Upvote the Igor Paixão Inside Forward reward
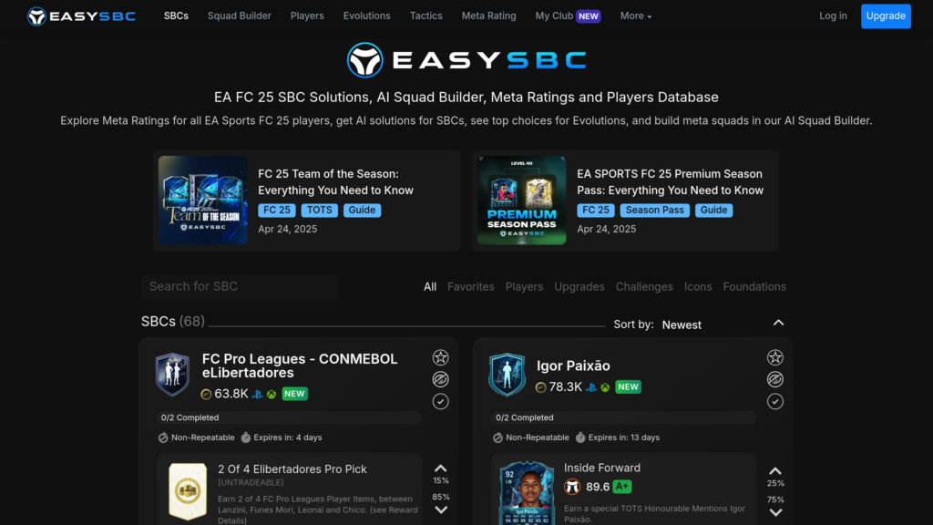The width and height of the screenshot is (933, 525). click(x=775, y=471)
